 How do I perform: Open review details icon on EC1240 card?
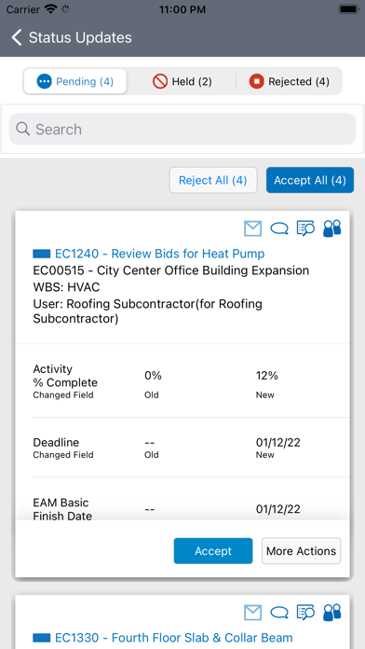coord(306,228)
